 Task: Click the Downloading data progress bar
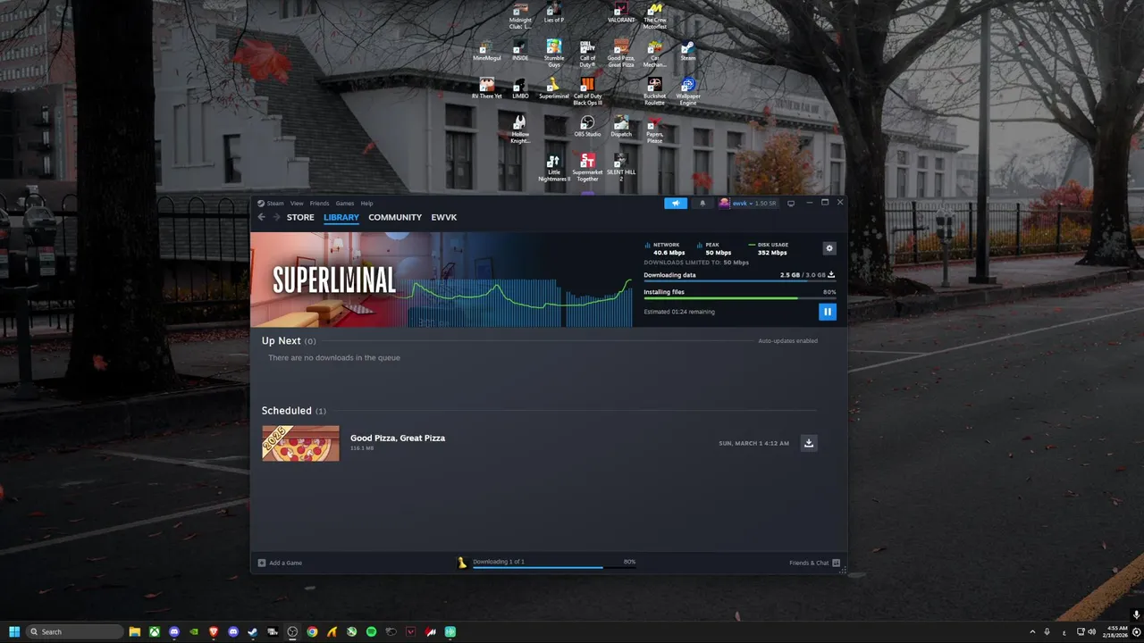739,281
